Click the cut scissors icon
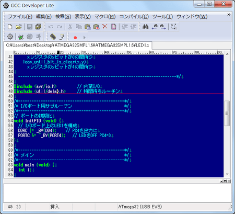235x214 pixels. click(x=70, y=27)
